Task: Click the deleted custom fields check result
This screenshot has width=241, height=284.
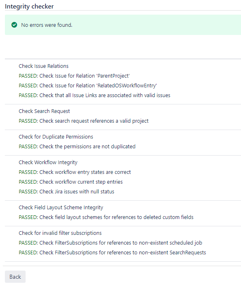Action: pos(106,217)
